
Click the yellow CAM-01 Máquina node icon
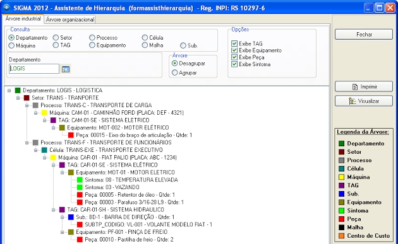click(44, 113)
